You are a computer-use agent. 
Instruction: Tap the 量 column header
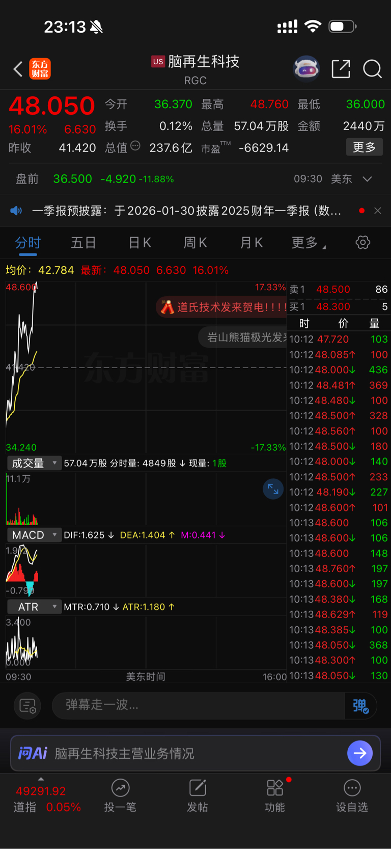(x=374, y=323)
